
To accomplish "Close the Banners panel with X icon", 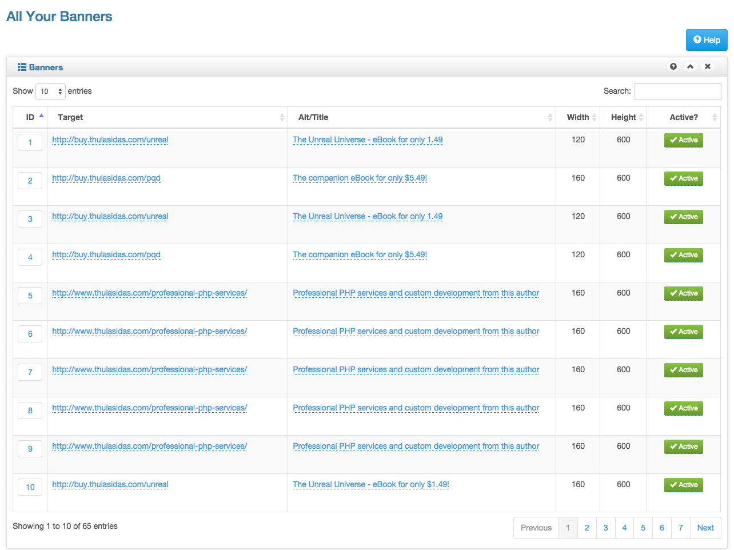I will coord(708,66).
